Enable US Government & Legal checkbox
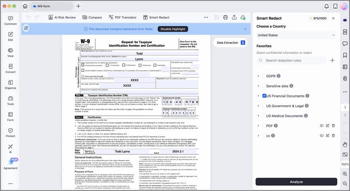 pyautogui.click(x=264, y=106)
